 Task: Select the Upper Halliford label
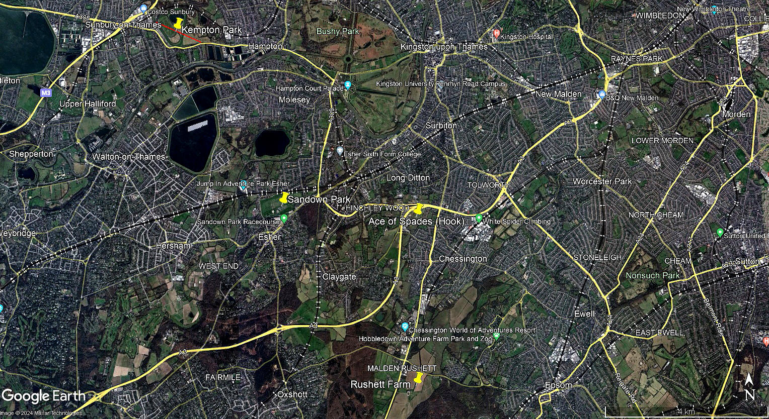click(88, 104)
